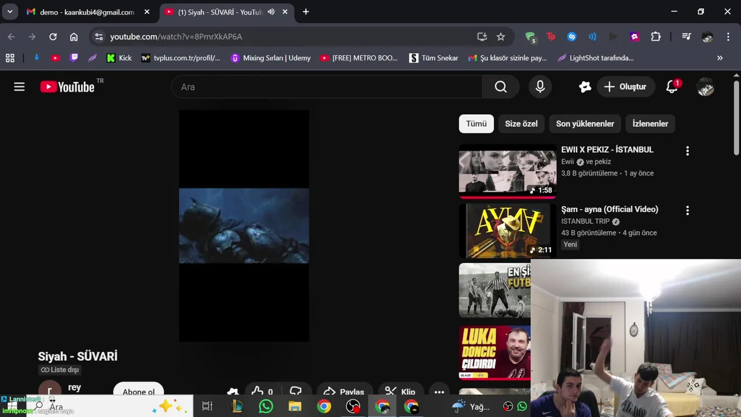This screenshot has width=741, height=417.
Task: Click the video player area
Action: [244, 226]
